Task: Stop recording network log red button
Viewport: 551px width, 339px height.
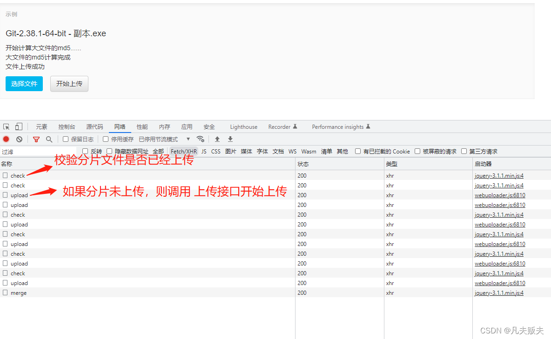Action: [x=6, y=139]
